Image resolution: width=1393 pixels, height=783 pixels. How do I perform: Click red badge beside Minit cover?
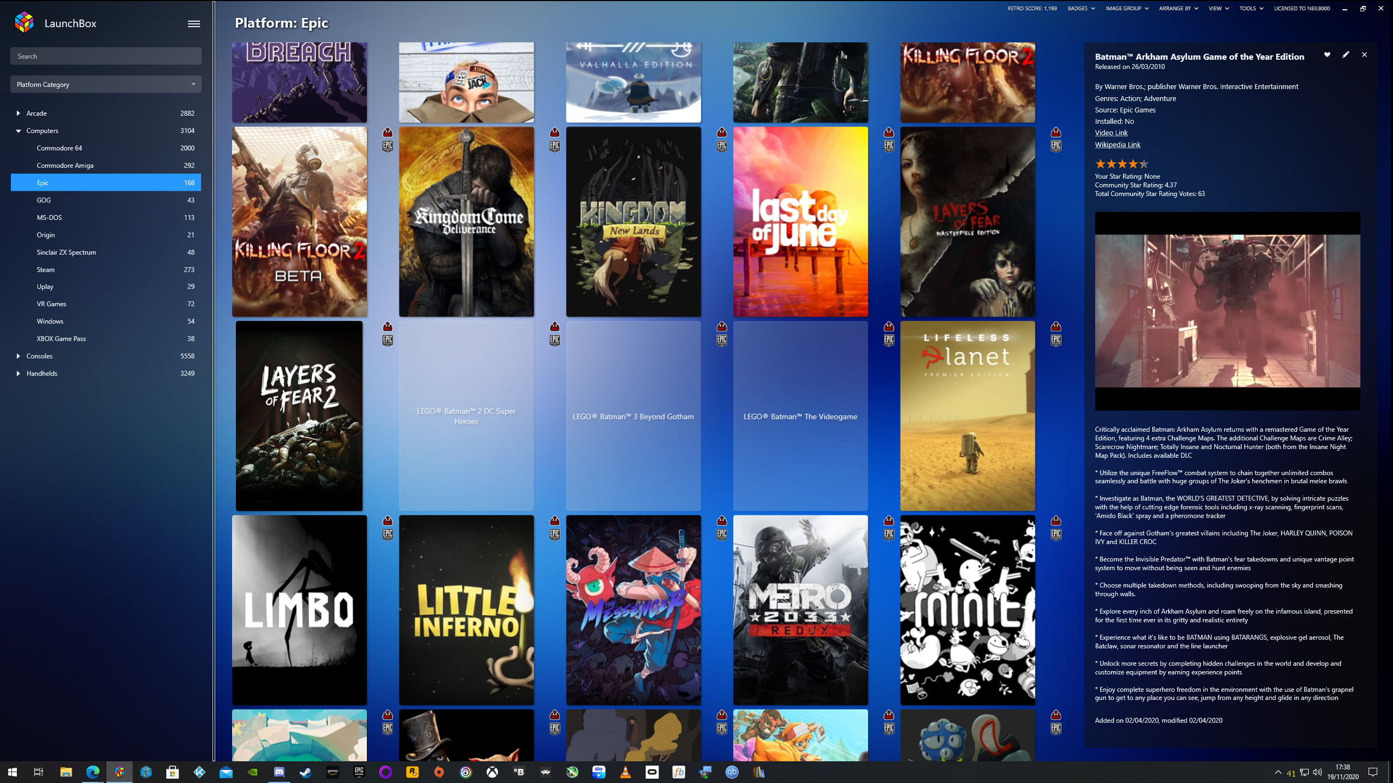1055,521
